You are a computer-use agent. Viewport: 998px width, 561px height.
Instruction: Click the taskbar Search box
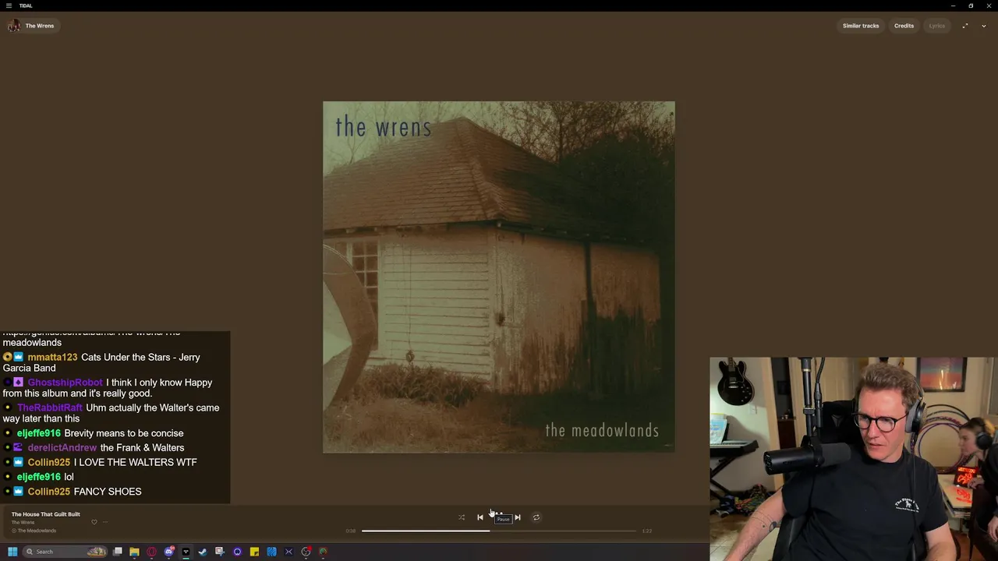tap(65, 552)
